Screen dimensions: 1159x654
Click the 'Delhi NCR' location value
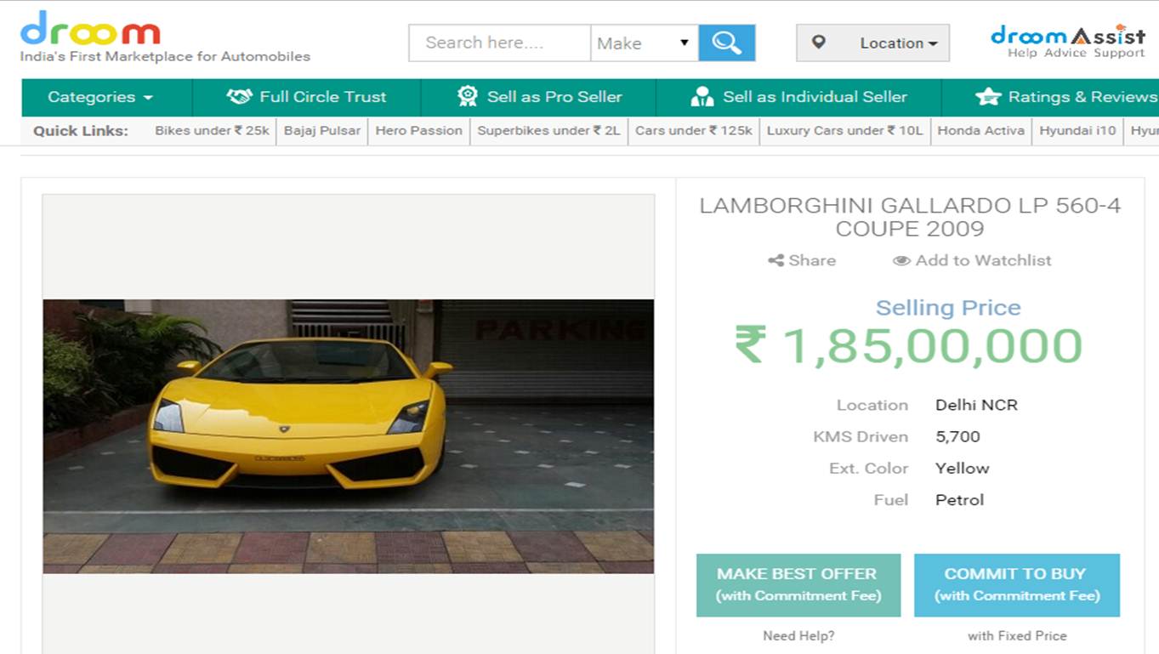(x=976, y=405)
